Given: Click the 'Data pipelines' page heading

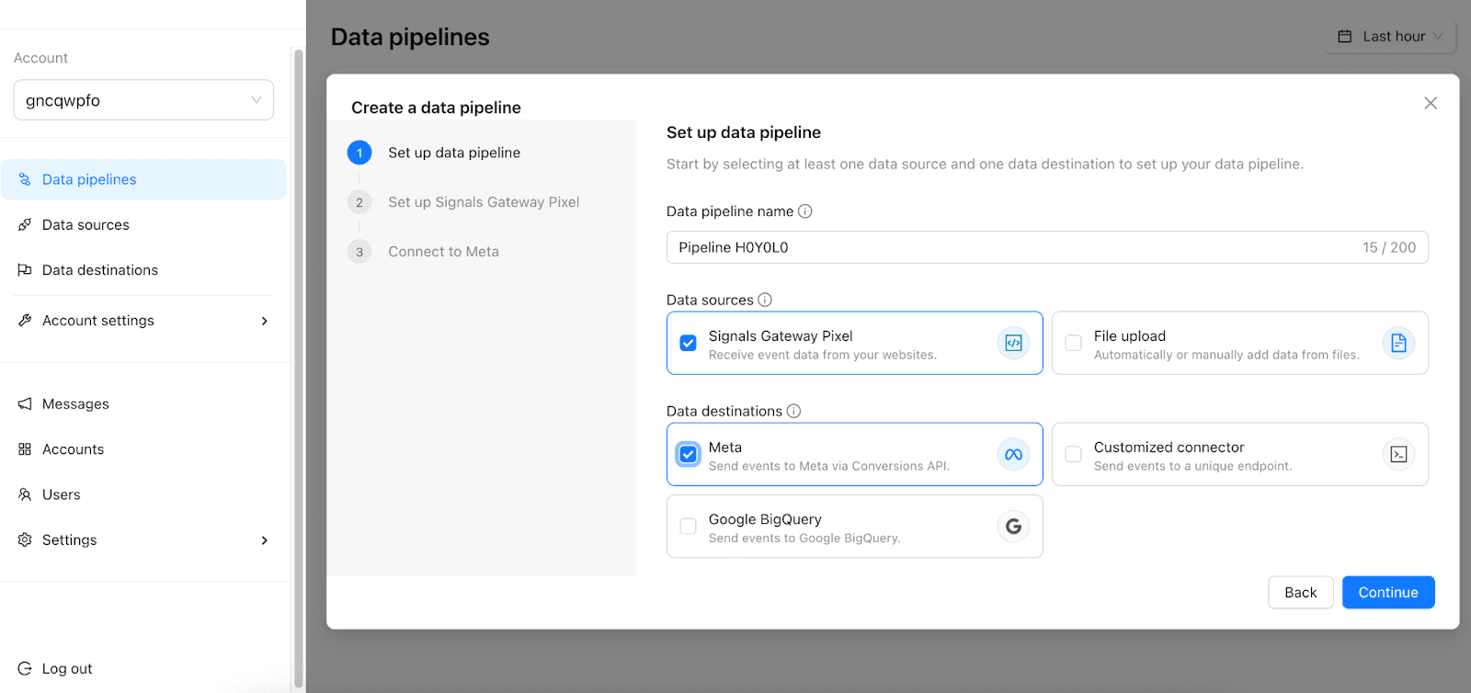Looking at the screenshot, I should (x=410, y=37).
